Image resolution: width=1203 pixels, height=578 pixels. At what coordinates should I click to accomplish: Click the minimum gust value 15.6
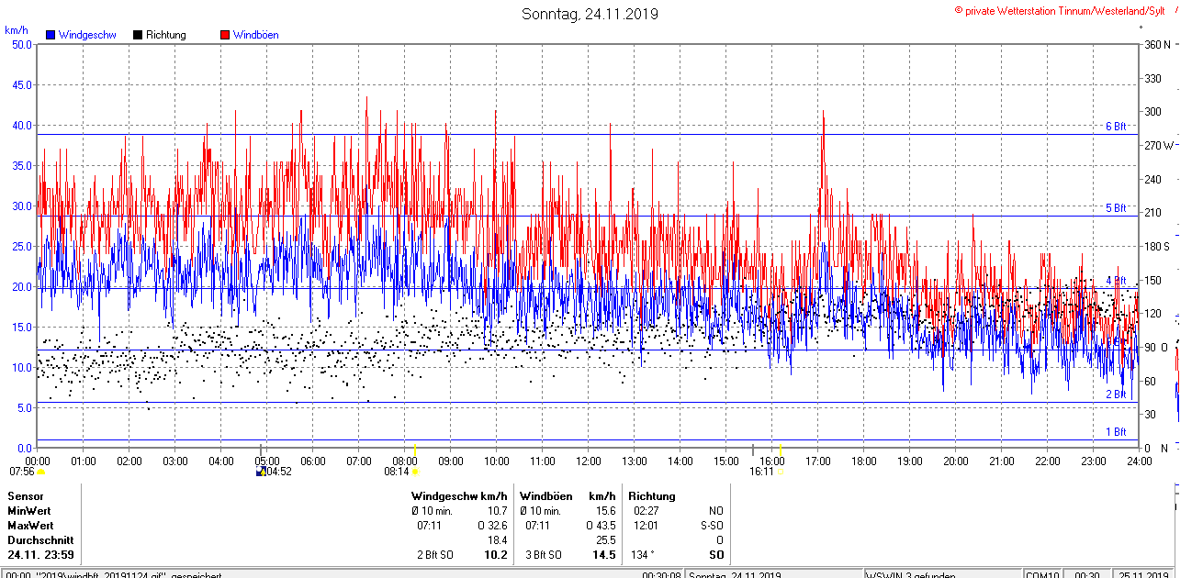click(x=605, y=511)
